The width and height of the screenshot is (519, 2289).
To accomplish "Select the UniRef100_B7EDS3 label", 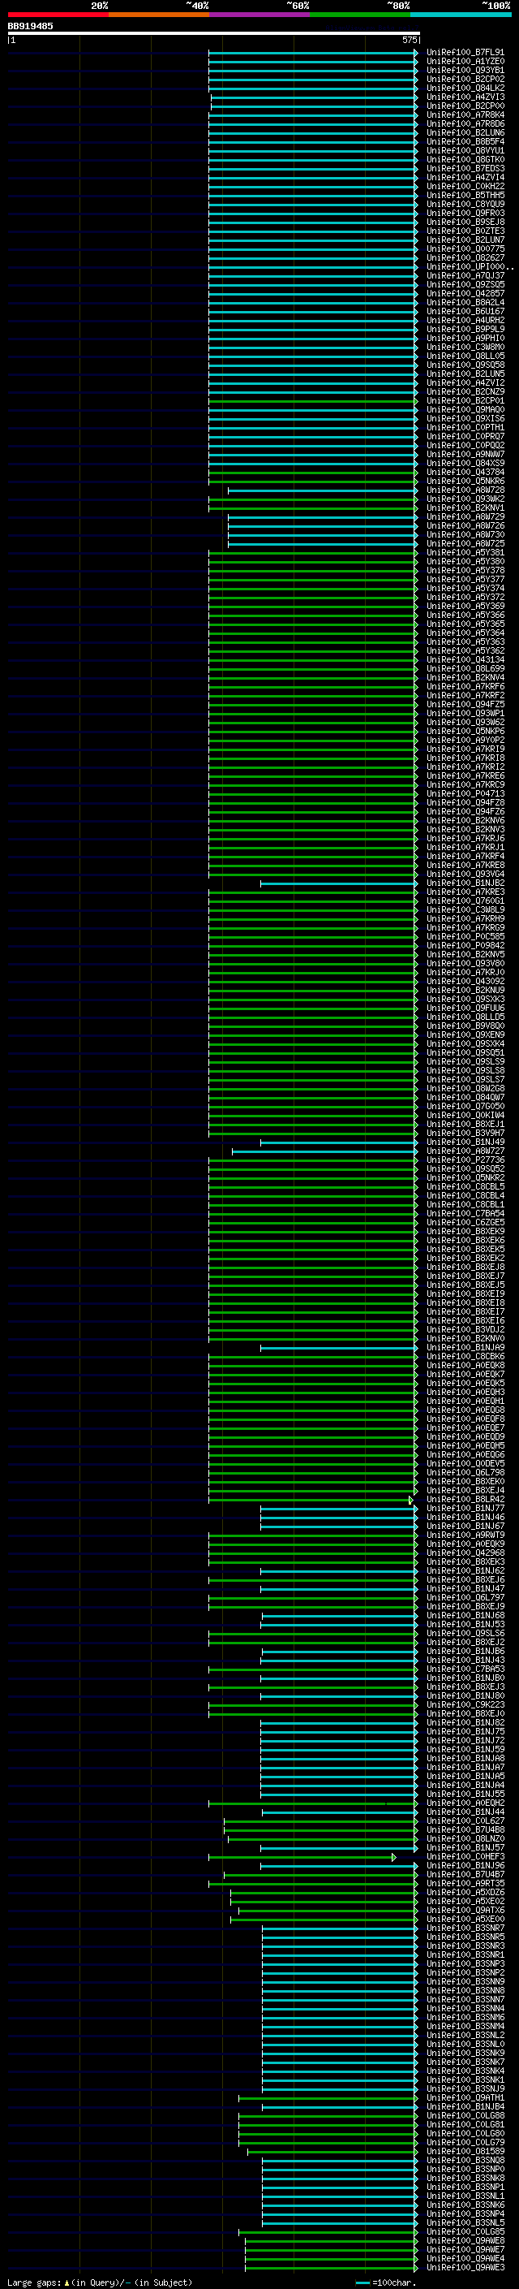I will pyautogui.click(x=465, y=169).
